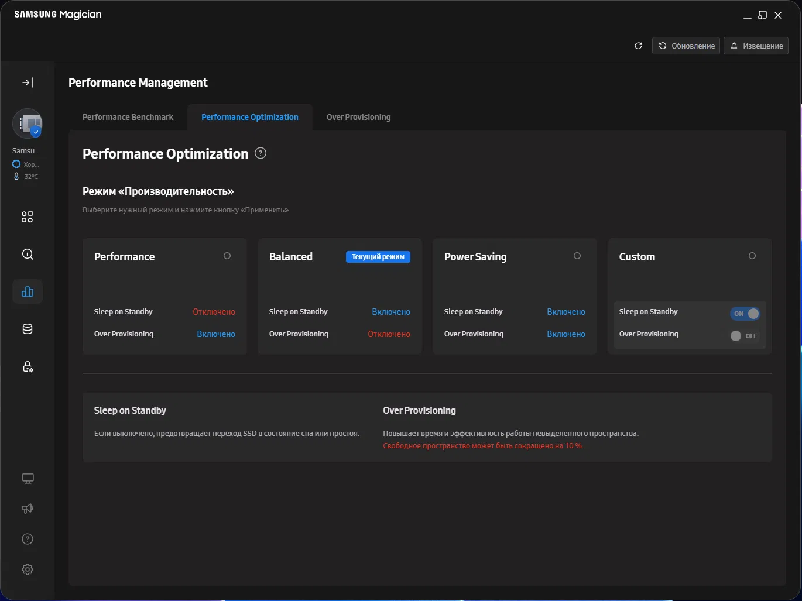This screenshot has height=601, width=802.
Task: Switch to Over Provisioning tab
Action: click(358, 117)
